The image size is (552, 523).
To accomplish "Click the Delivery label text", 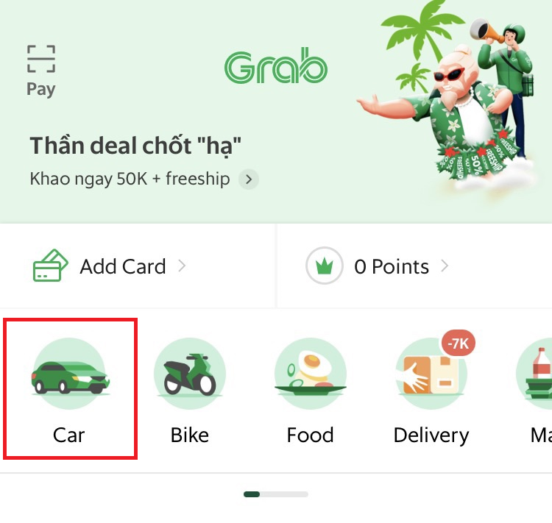I will 431,435.
